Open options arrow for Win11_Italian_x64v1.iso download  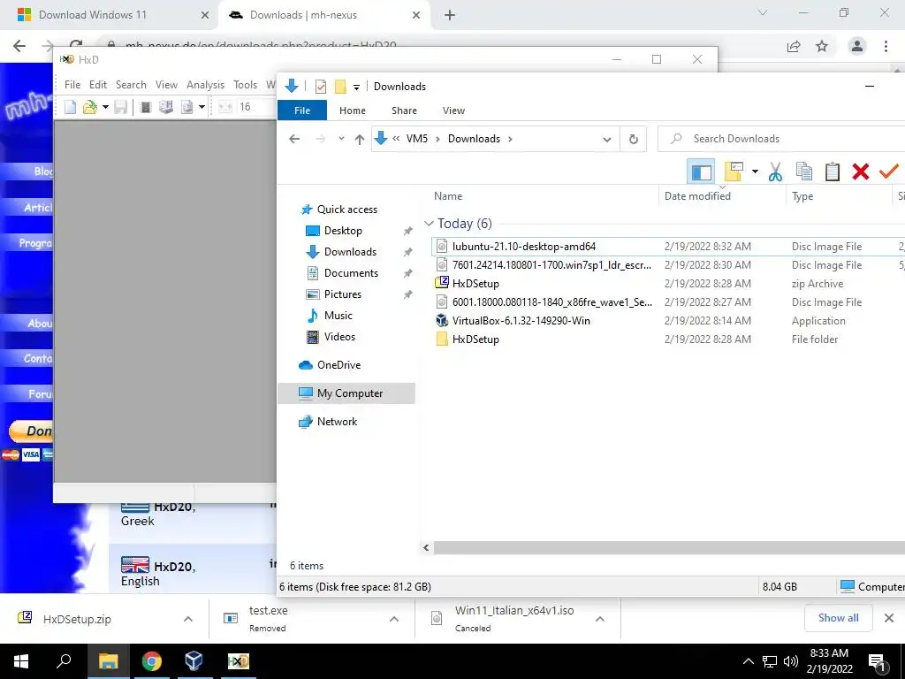click(600, 619)
